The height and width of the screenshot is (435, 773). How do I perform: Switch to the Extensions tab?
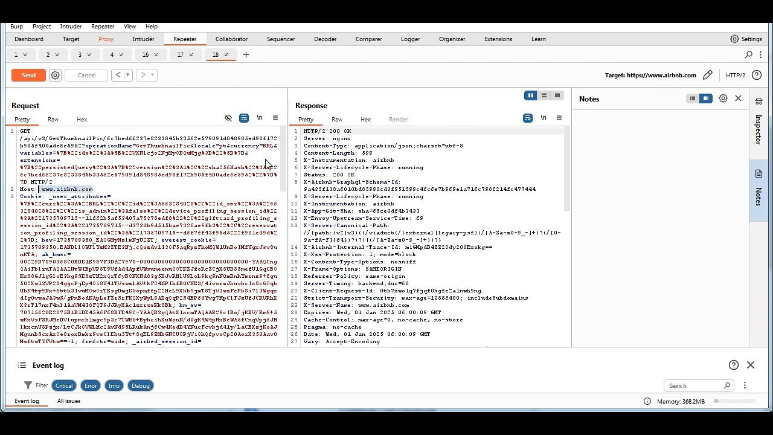(498, 39)
